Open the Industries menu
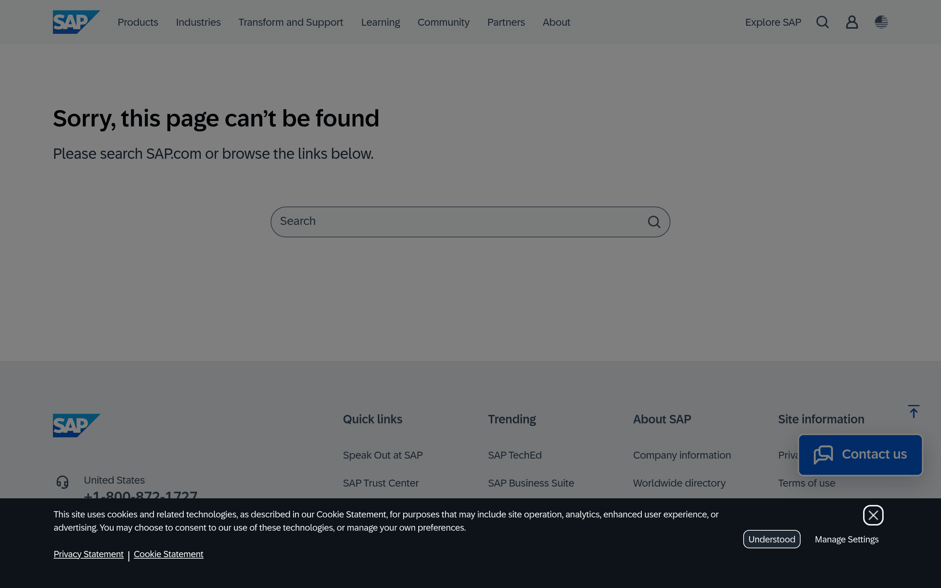The height and width of the screenshot is (588, 941). [198, 22]
